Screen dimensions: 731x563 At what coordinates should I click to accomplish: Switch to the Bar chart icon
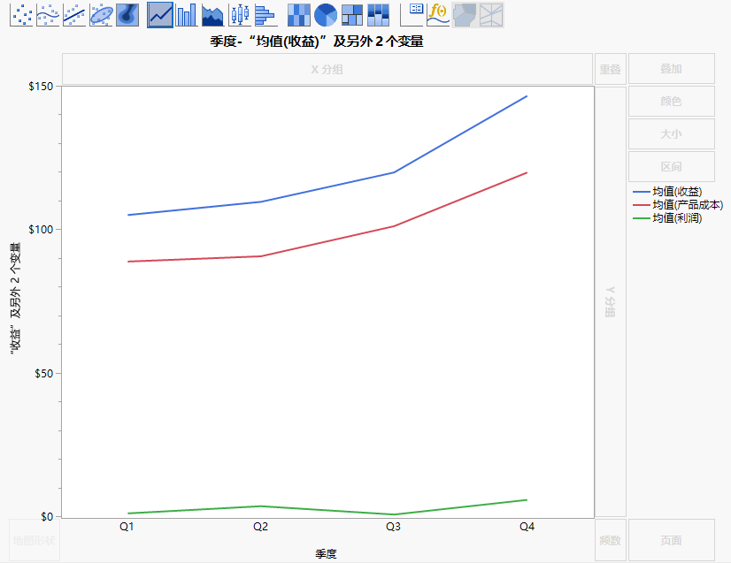pos(187,15)
